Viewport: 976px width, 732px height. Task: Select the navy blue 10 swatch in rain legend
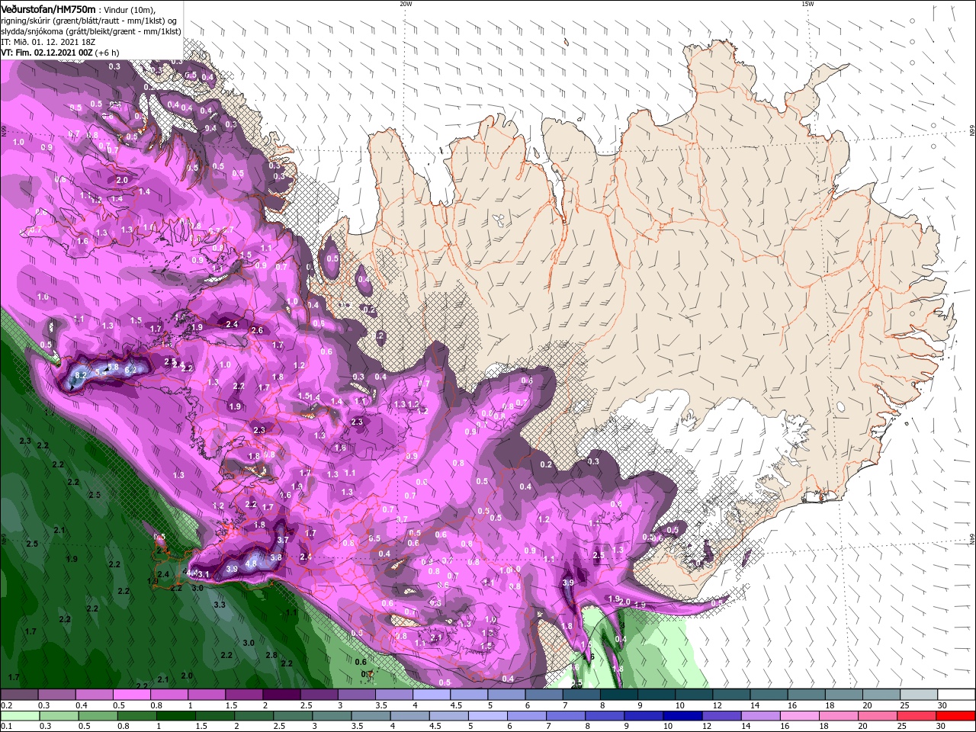pos(682,716)
